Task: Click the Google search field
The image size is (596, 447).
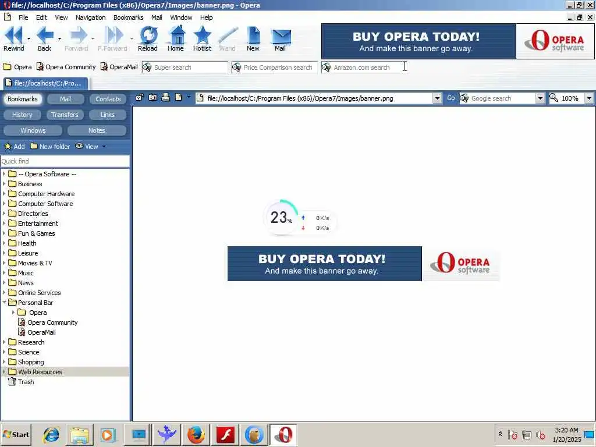Action: (498, 98)
